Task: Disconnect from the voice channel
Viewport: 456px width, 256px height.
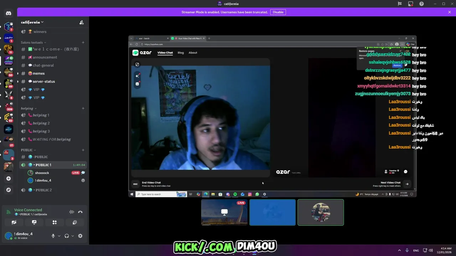Action: [80, 212]
